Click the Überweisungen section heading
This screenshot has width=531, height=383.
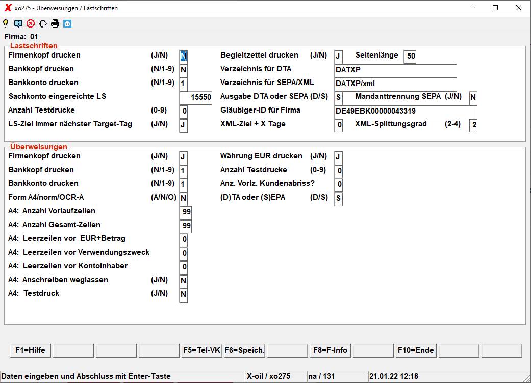coord(39,147)
